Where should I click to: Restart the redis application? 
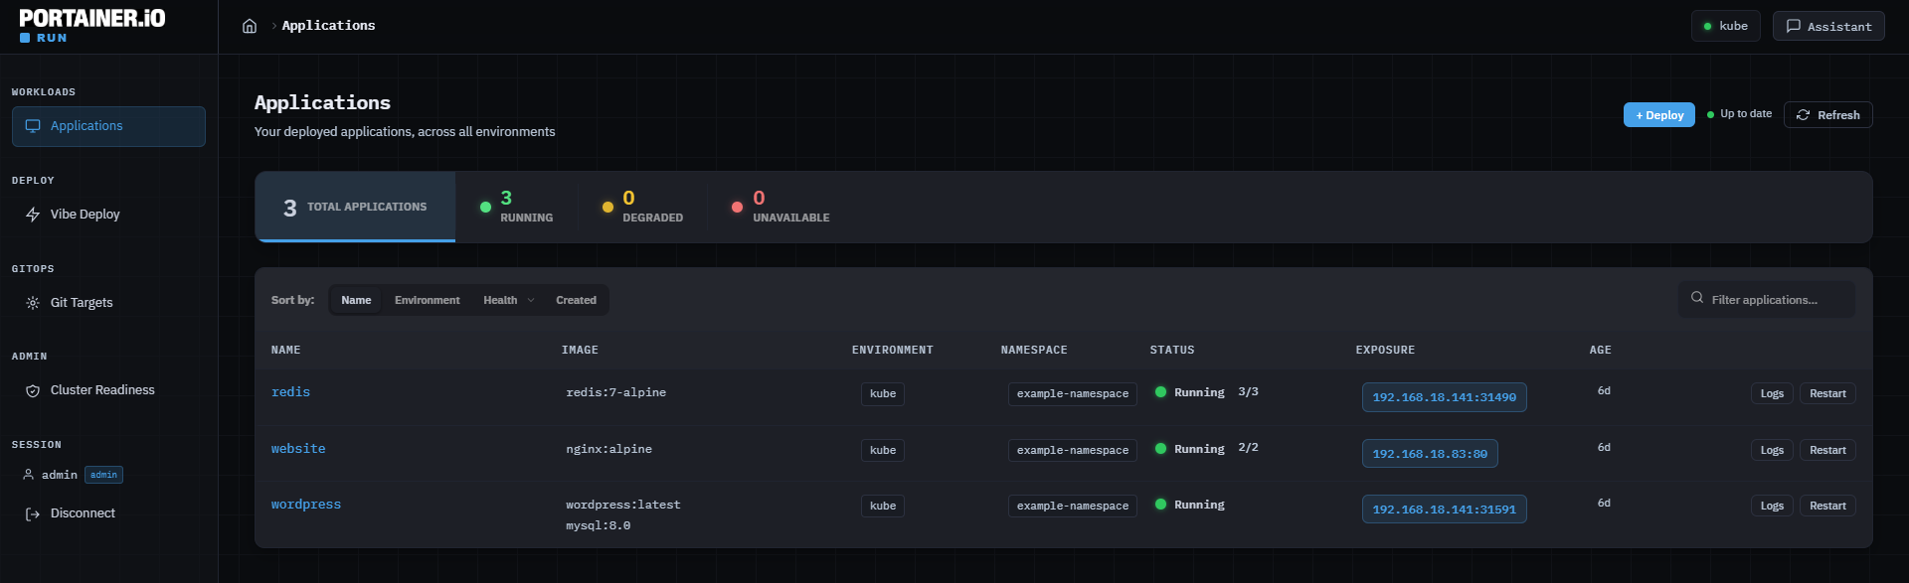coord(1827,393)
